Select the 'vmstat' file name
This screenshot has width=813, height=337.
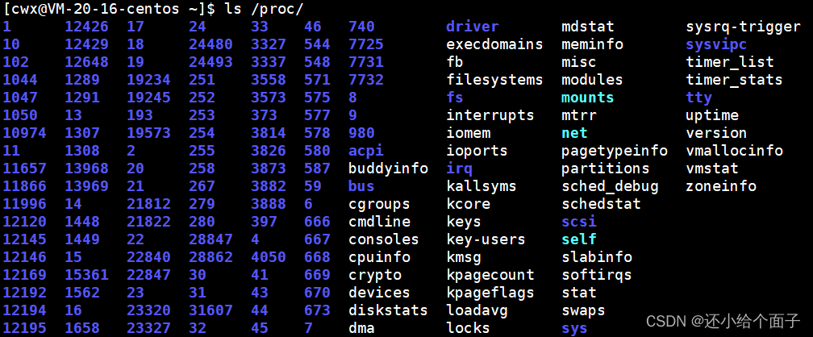coord(712,168)
